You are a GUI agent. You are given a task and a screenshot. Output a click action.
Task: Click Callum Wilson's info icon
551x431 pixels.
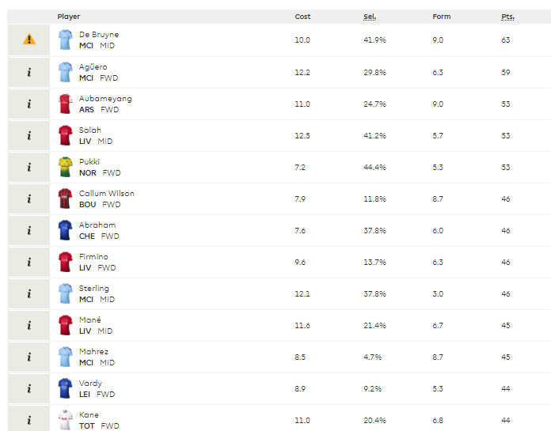pyautogui.click(x=29, y=198)
